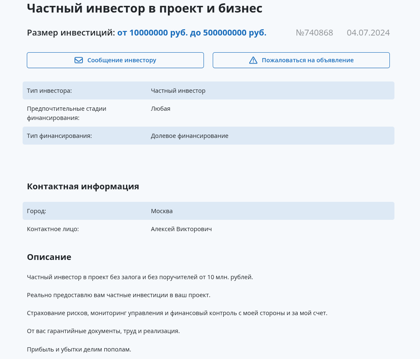Click the warning triangle icon for complaints

[x=253, y=60]
